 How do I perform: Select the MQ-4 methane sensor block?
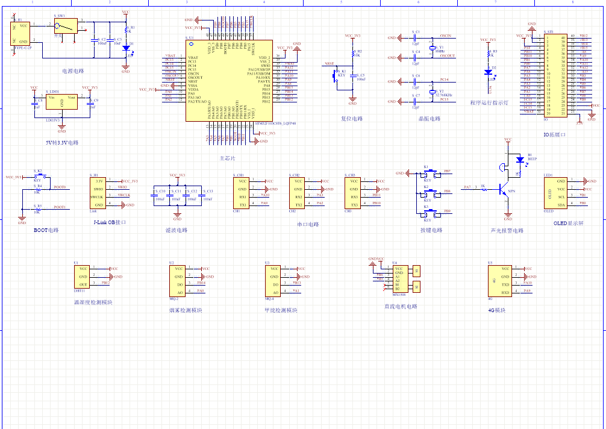click(x=272, y=281)
